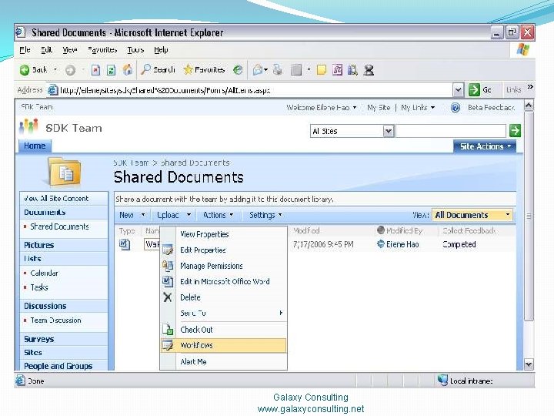Expand the Back button history arrow
The height and width of the screenshot is (416, 554).
click(55, 69)
